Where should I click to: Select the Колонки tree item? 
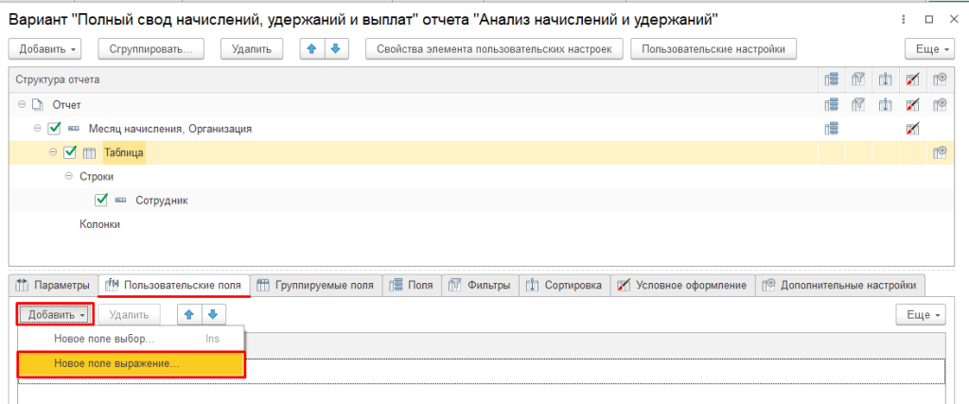[x=98, y=224]
